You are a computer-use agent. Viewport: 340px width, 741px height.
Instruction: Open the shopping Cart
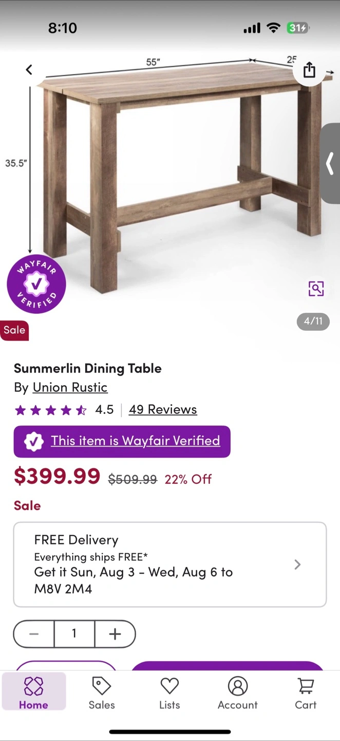tap(306, 693)
